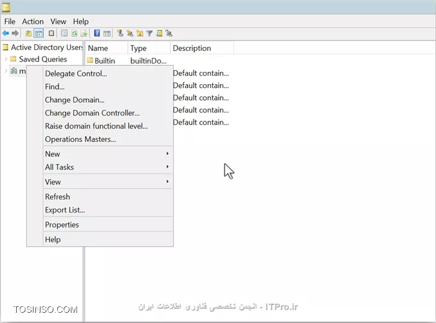Sort by the Type column header
The width and height of the screenshot is (436, 323).
pos(149,48)
